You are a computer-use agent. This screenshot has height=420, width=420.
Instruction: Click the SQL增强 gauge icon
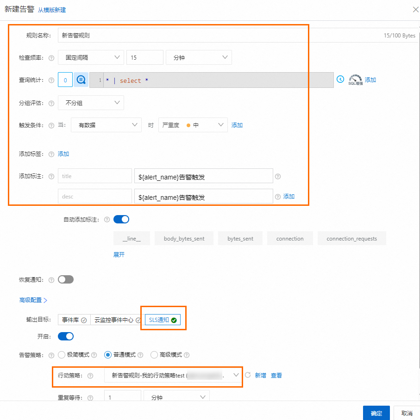pos(355,80)
